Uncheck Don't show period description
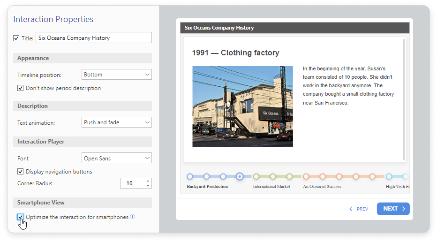The height and width of the screenshot is (242, 437). pyautogui.click(x=21, y=88)
